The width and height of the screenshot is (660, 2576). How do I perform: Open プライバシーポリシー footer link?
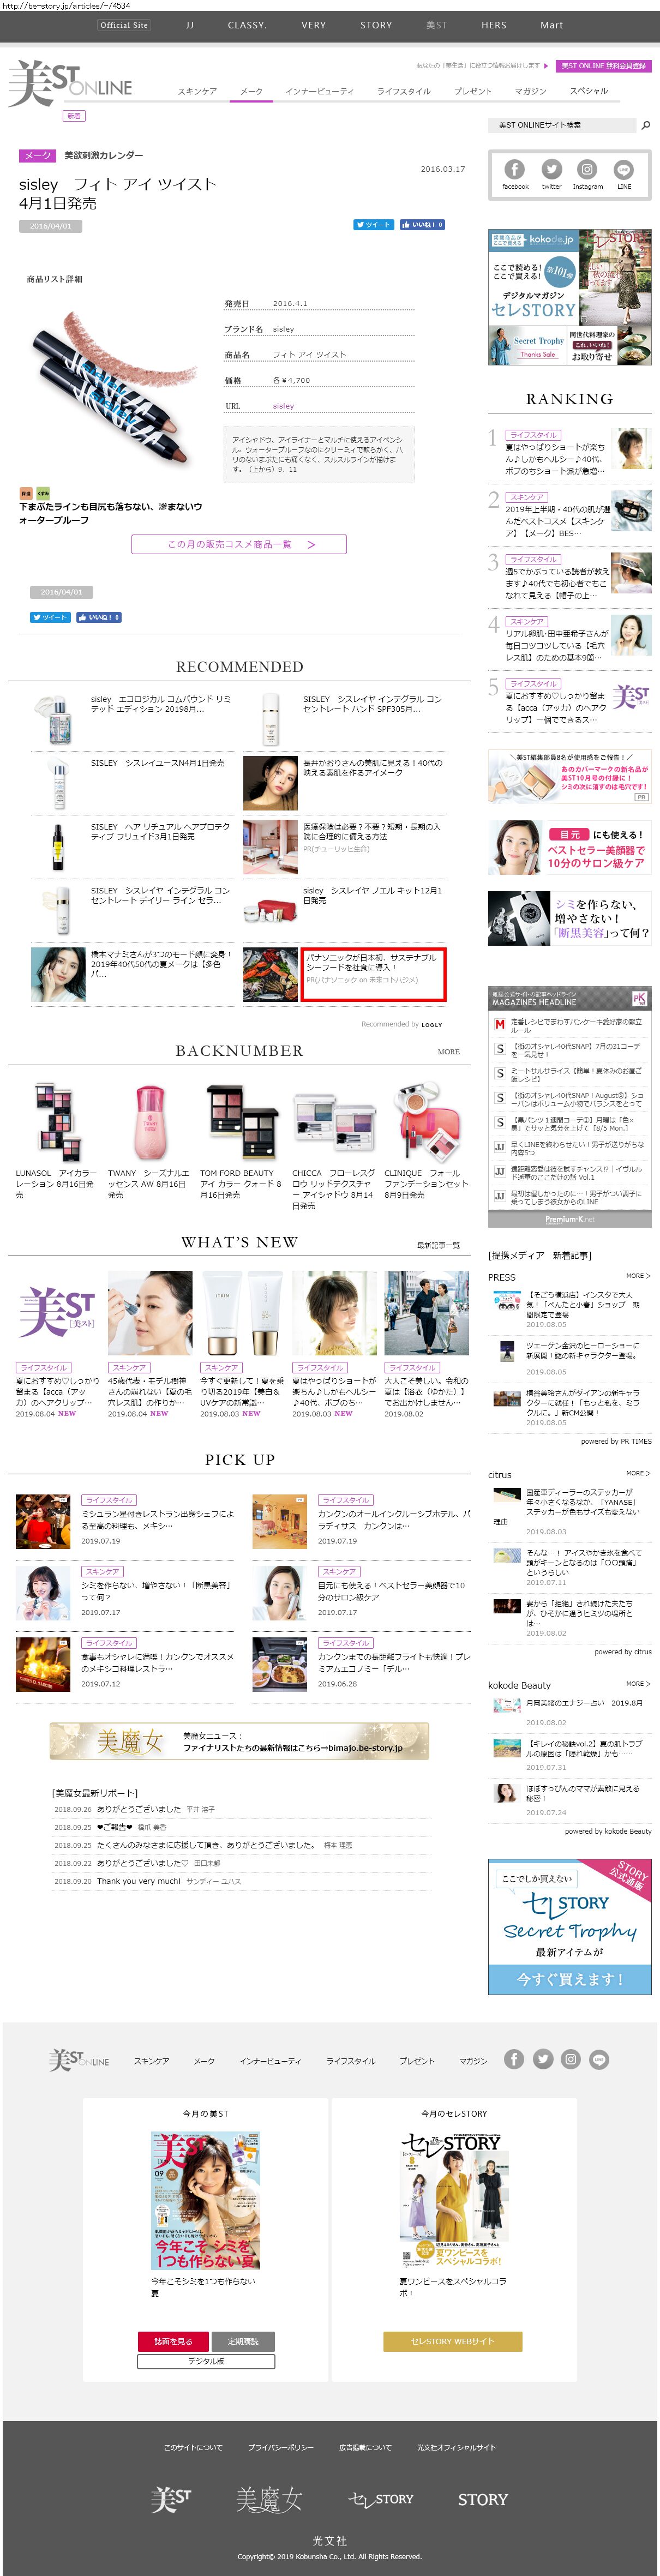pyautogui.click(x=281, y=2447)
